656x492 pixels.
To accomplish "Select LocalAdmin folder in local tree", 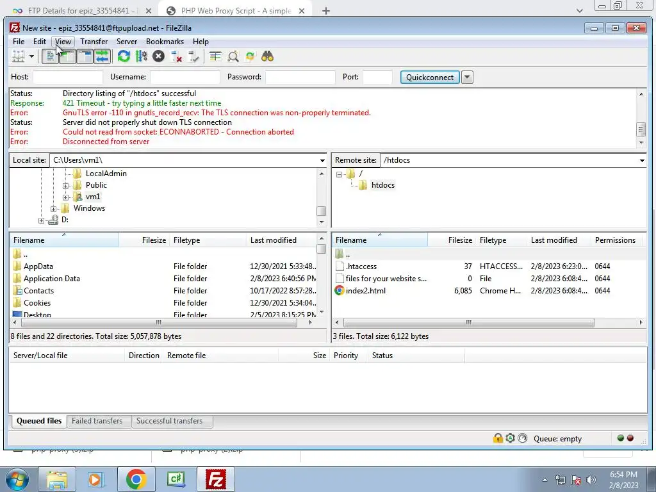I will point(106,174).
